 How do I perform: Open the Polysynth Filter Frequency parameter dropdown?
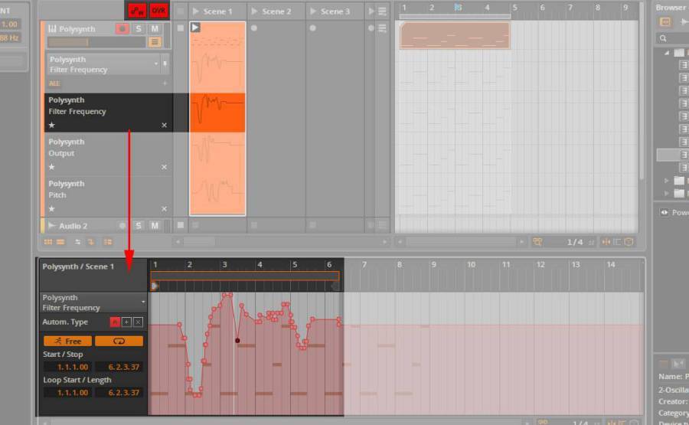tap(156, 64)
